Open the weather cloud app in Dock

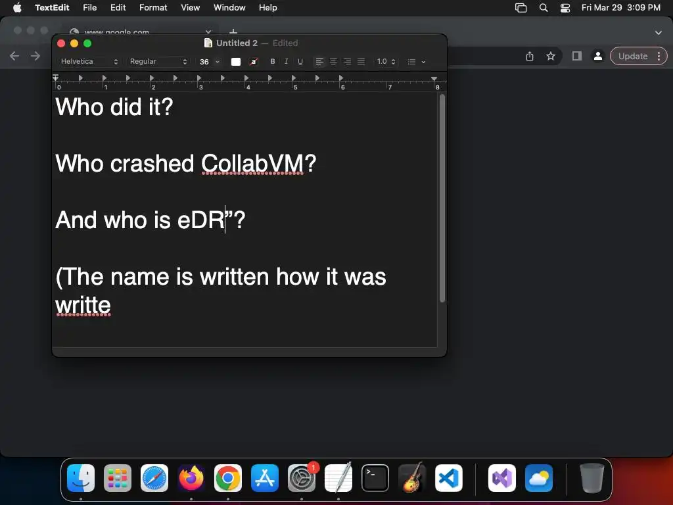539,478
